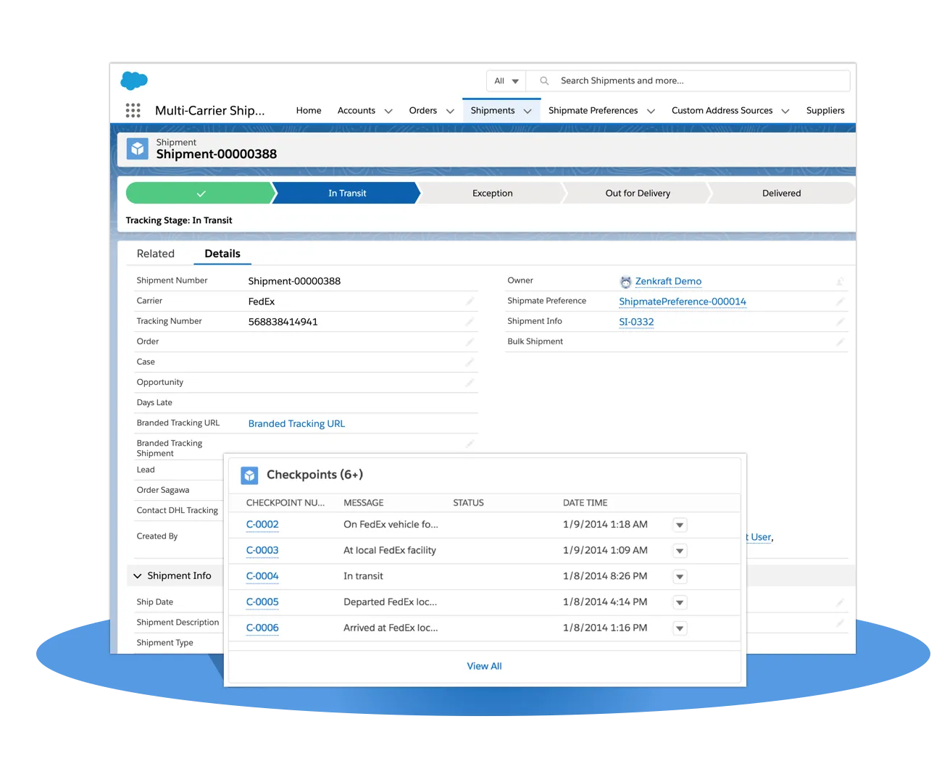Viewport: 942px width, 761px height.
Task: Open row actions for checkpoint C-0004
Action: [680, 577]
